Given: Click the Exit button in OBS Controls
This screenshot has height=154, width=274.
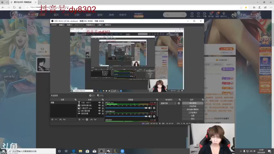Looking at the screenshot, I should coord(192,119).
